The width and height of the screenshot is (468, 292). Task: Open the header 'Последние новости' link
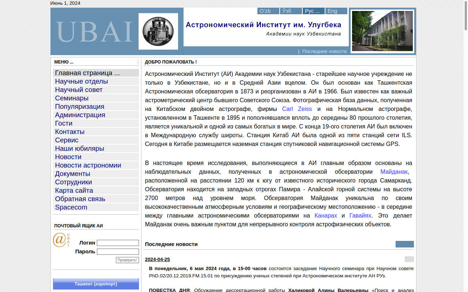(x=324, y=51)
